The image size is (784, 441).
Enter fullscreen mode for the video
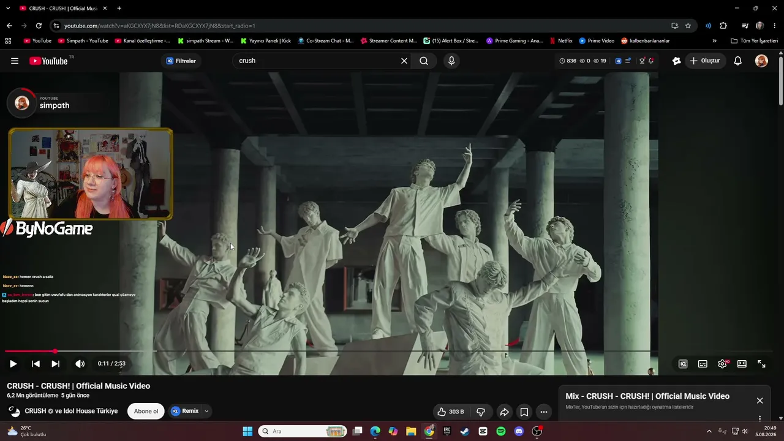coord(761,364)
